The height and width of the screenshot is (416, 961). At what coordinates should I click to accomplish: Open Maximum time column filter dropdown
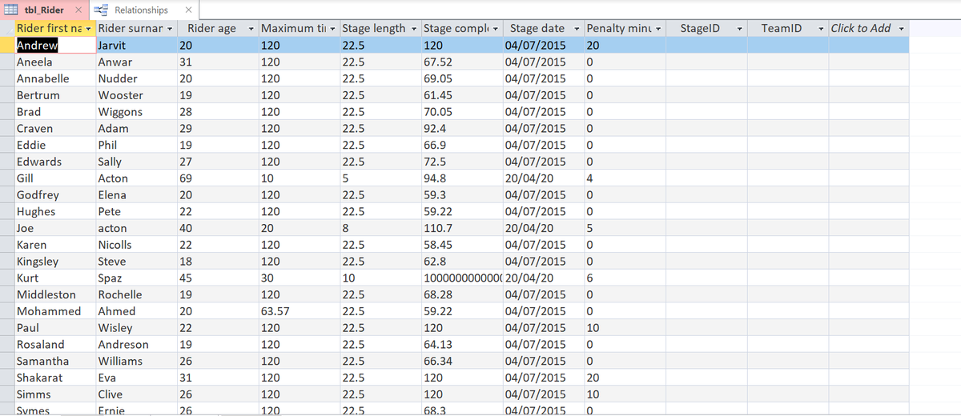click(x=333, y=29)
